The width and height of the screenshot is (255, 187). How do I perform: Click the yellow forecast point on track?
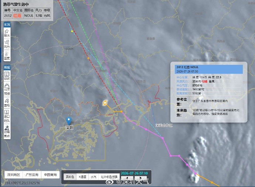[72, 31]
